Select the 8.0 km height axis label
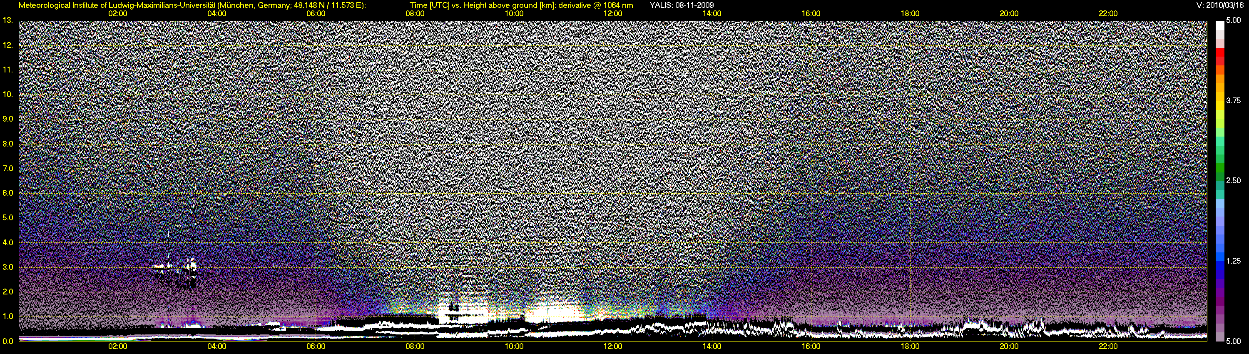This screenshot has height=354, width=1249. click(8, 144)
